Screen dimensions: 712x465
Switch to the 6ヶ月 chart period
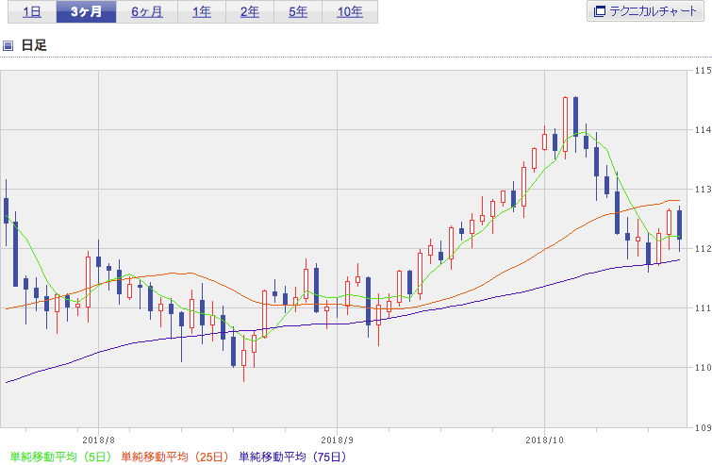[x=147, y=12]
